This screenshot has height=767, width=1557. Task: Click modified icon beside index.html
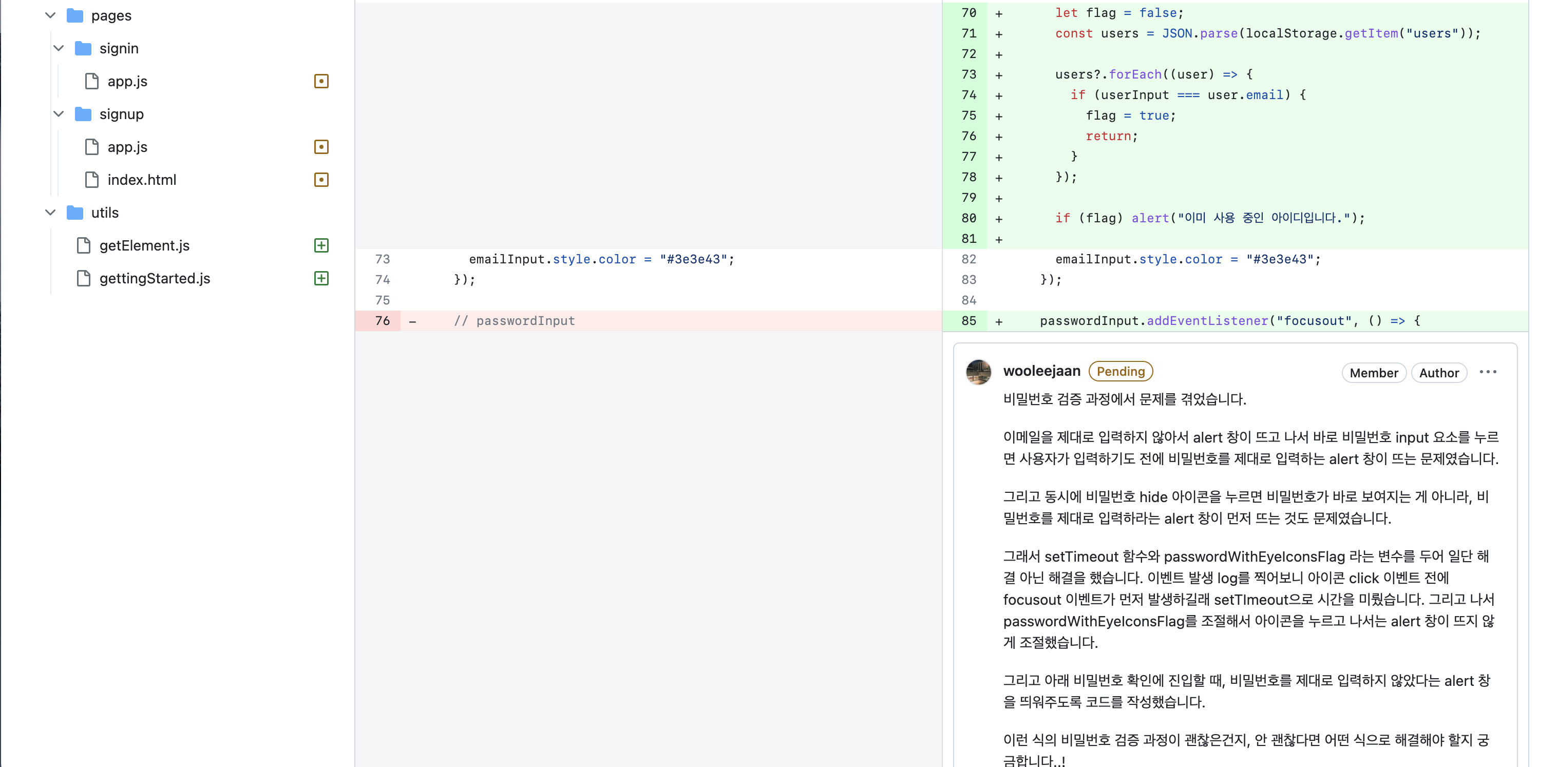(321, 180)
